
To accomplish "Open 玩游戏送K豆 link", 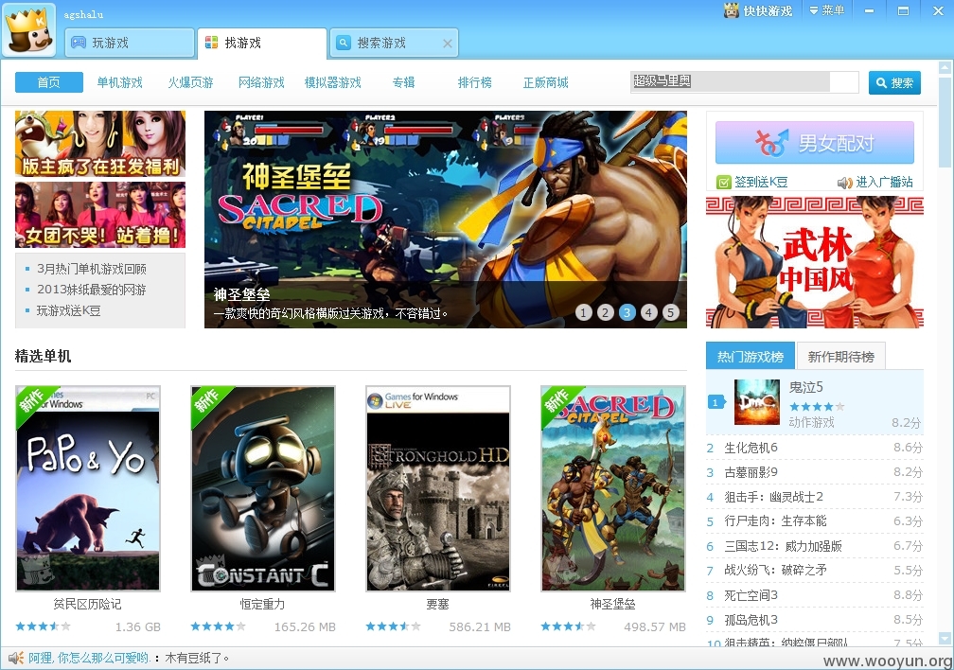I will (x=69, y=310).
